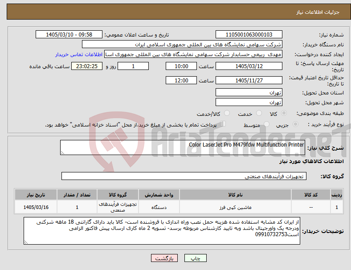Click the delivery province field تهران
The width and height of the screenshot is (351, 270).
click(249, 93)
